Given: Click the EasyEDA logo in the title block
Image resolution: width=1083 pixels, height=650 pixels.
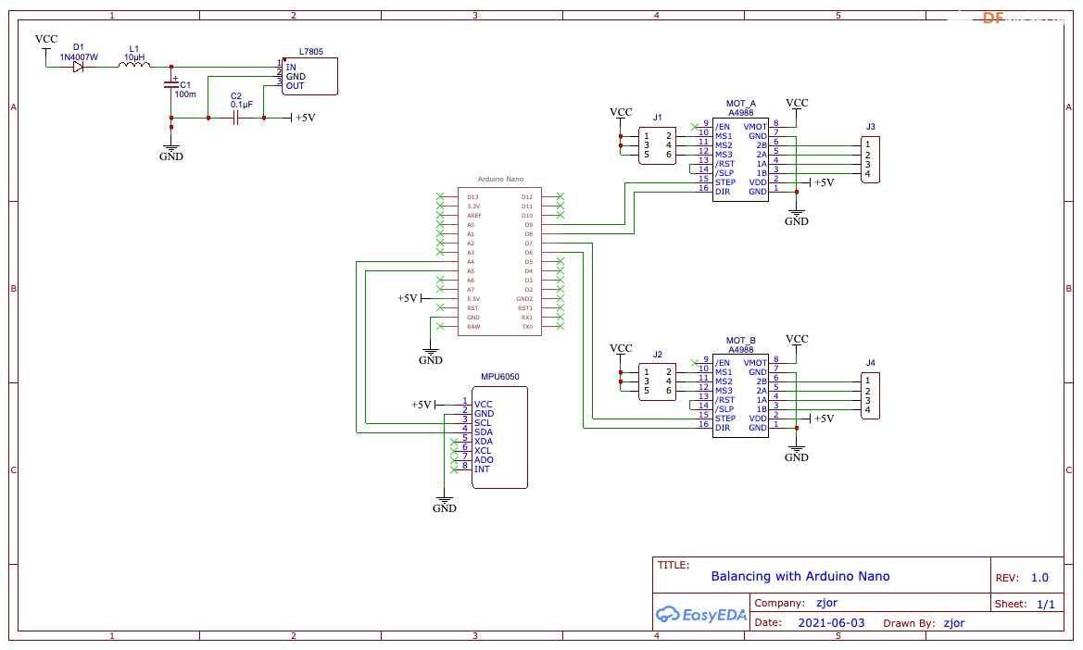Looking at the screenshot, I should click(x=701, y=614).
